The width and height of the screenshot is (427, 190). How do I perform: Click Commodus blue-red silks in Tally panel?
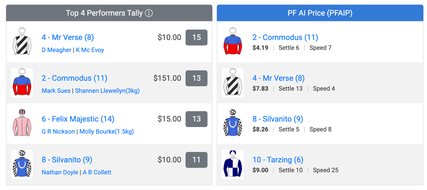[22, 83]
